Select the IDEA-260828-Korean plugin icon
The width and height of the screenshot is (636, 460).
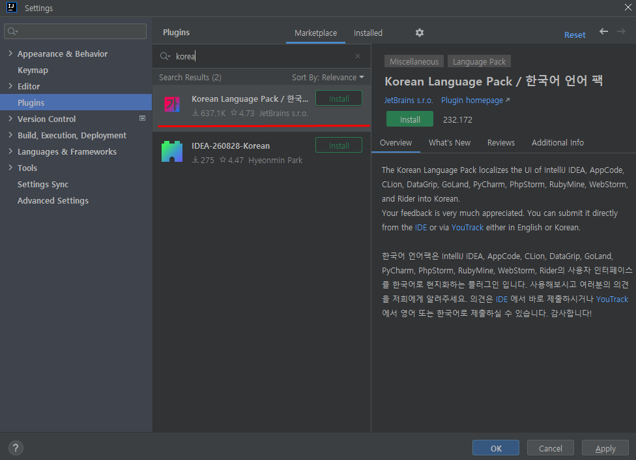172,151
